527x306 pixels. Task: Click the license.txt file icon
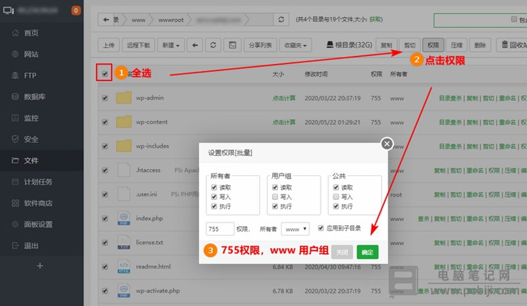pyautogui.click(x=124, y=243)
